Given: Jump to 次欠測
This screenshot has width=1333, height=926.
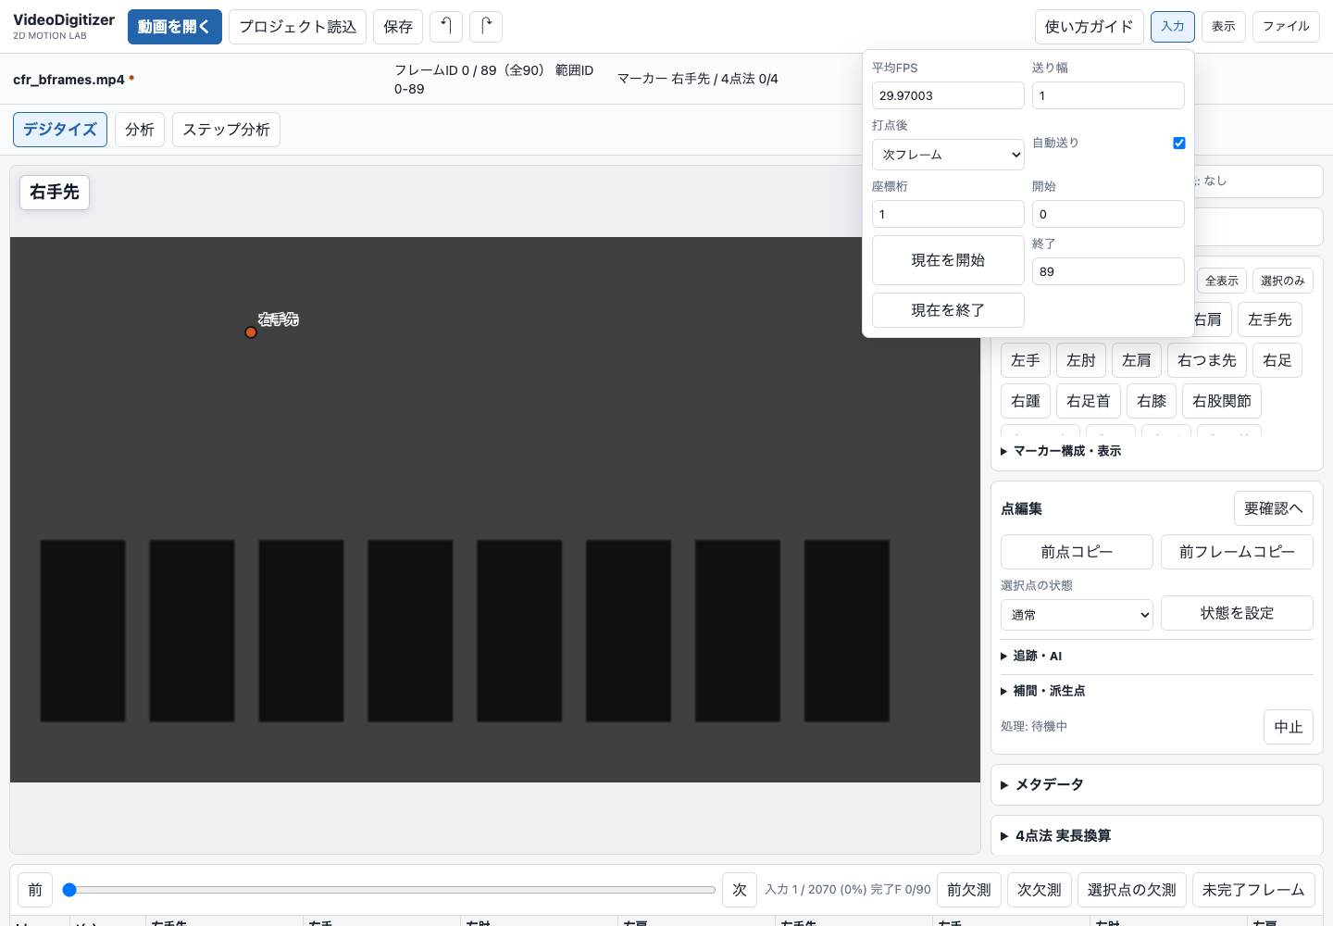Looking at the screenshot, I should click(1040, 890).
